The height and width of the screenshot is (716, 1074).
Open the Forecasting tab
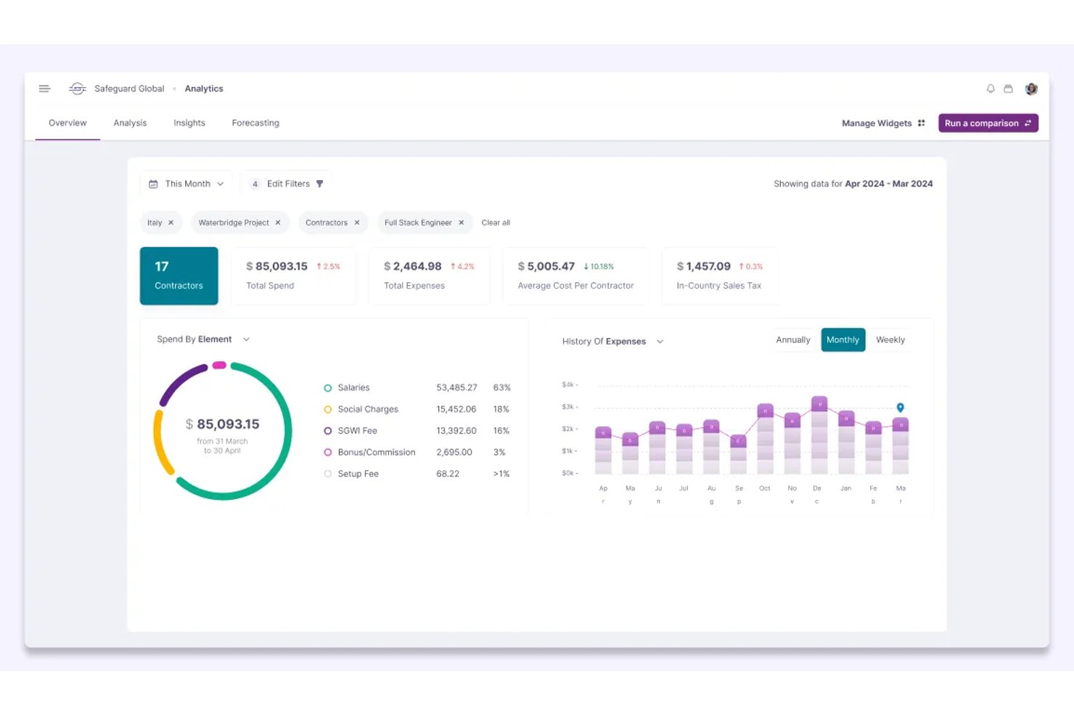255,123
